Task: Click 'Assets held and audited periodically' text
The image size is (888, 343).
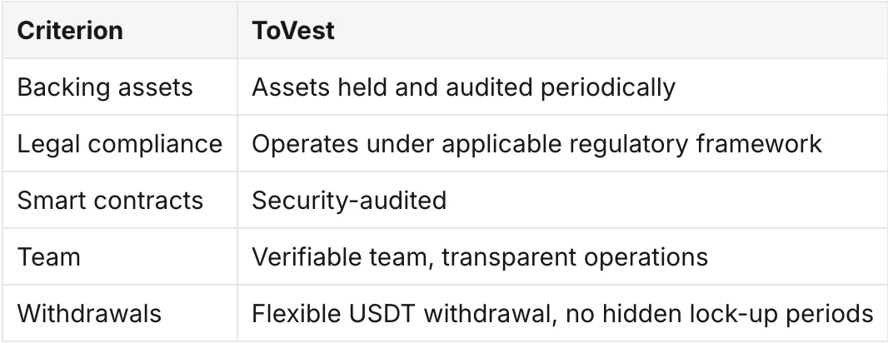Action: click(463, 87)
